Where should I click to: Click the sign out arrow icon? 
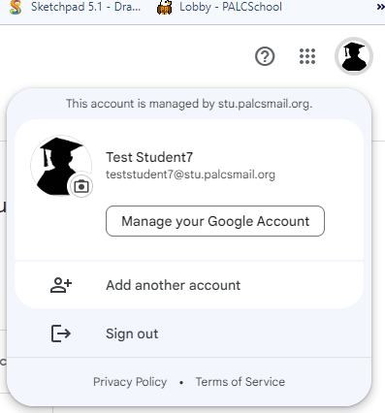[61, 334]
